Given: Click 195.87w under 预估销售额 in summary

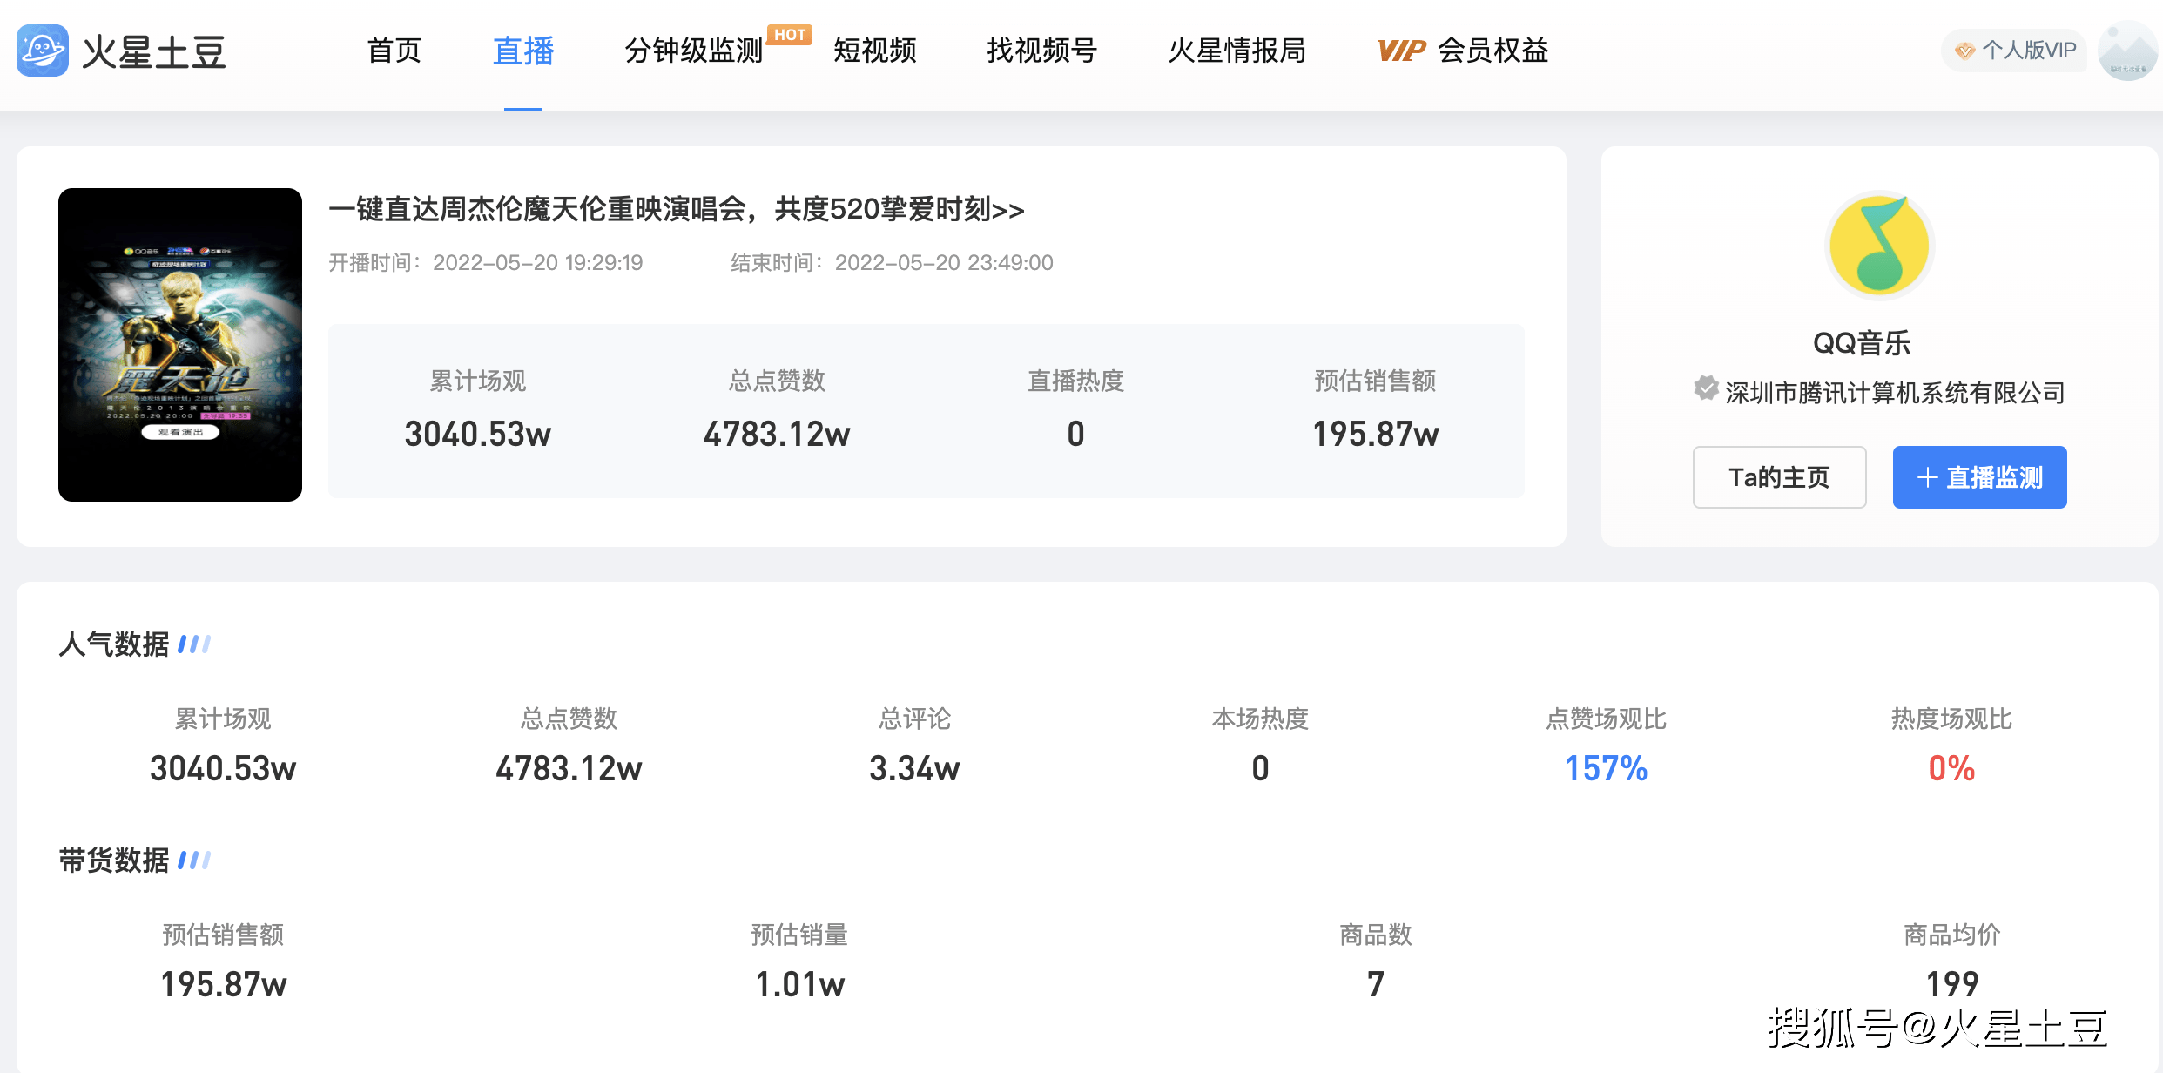Looking at the screenshot, I should coord(1376,434).
